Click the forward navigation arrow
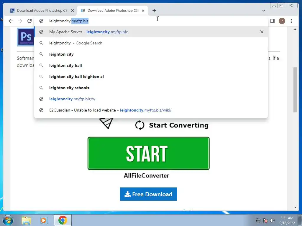The image size is (302, 226). 20,21
